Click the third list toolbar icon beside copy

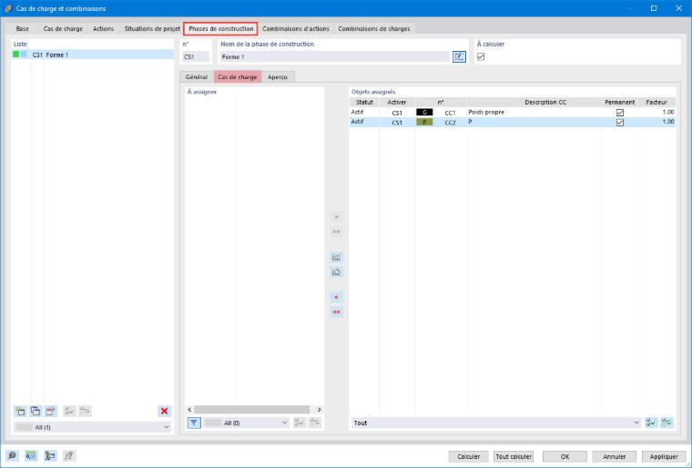pos(51,411)
